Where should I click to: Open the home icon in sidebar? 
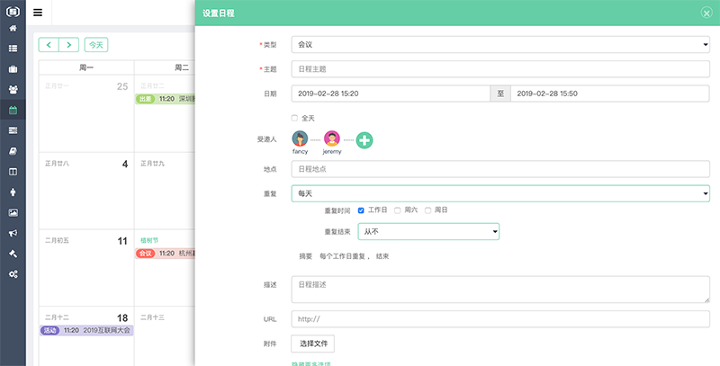(x=13, y=29)
